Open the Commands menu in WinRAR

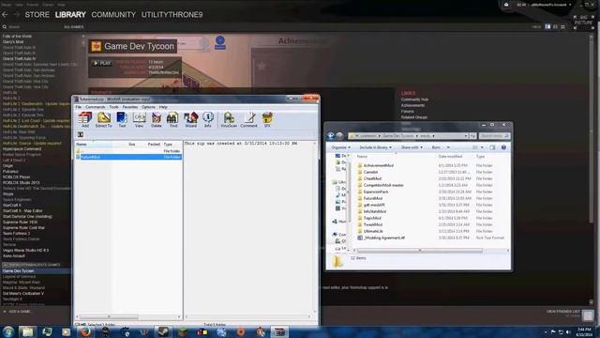(x=95, y=107)
